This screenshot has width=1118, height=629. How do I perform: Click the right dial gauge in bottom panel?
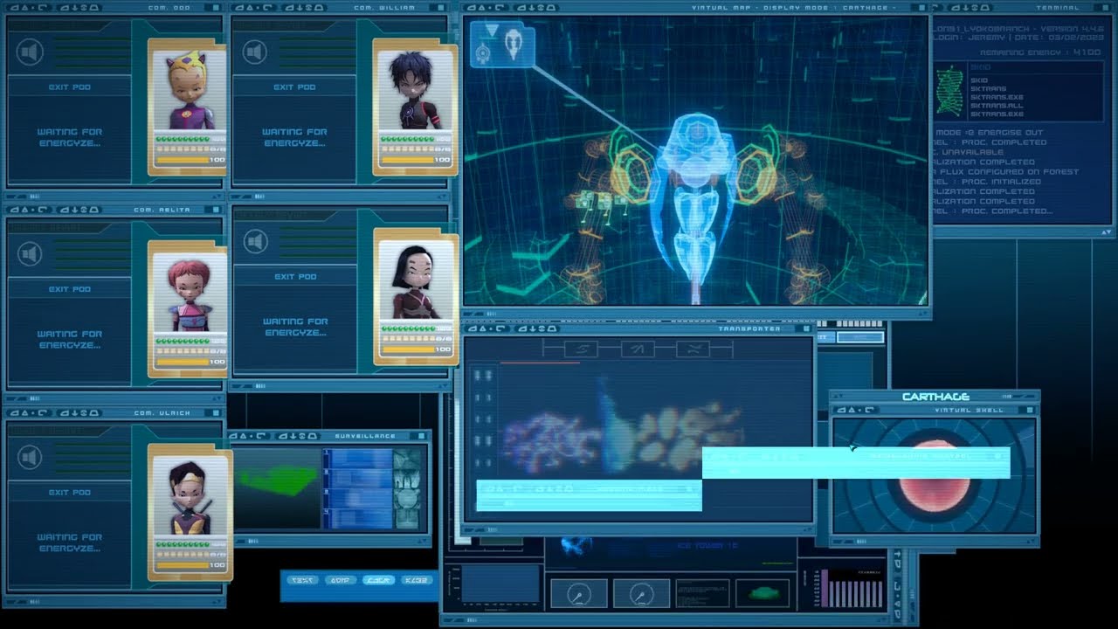click(x=642, y=593)
